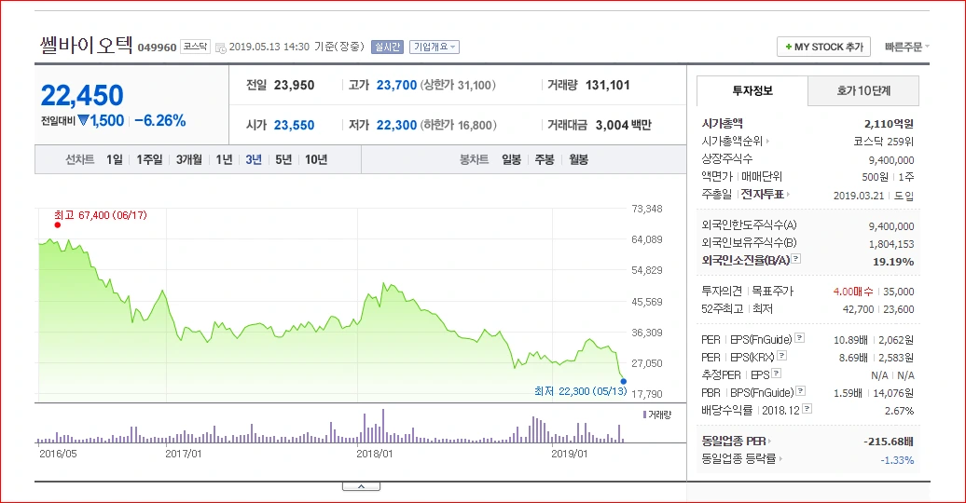Open the 동일업종 PER link
The image size is (966, 503).
click(737, 441)
